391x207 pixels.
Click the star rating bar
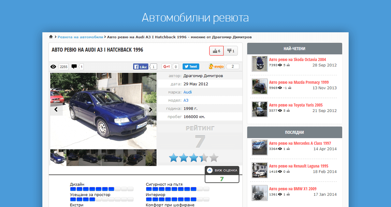194,158
